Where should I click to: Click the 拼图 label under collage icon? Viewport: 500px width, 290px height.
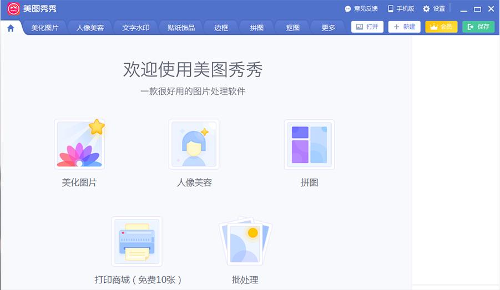click(309, 182)
